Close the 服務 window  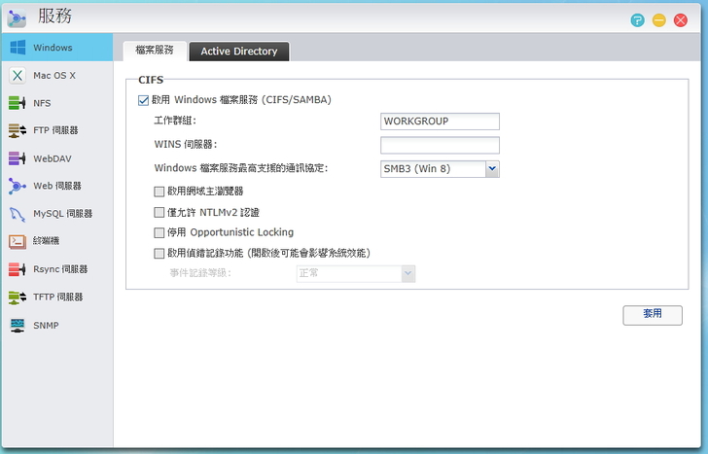681,19
